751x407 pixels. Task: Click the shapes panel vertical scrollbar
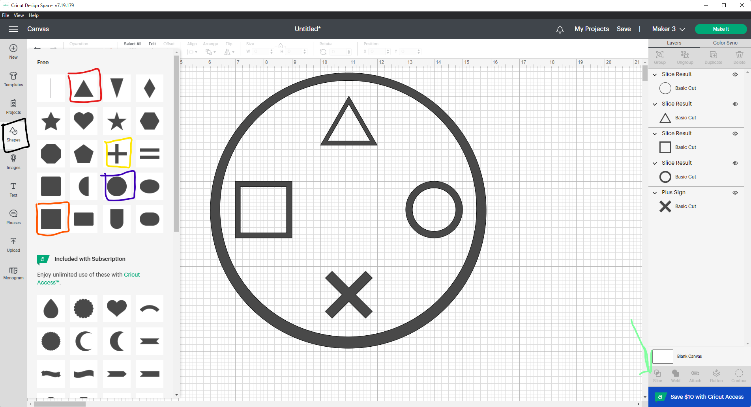[x=176, y=143]
